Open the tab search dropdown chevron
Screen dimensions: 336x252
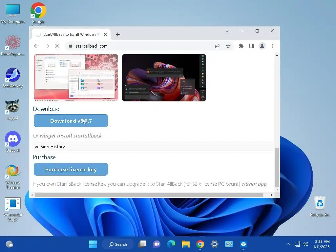[227, 31]
